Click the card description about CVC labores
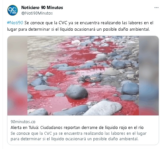Screen dimensions: 161x149 tap(79, 136)
